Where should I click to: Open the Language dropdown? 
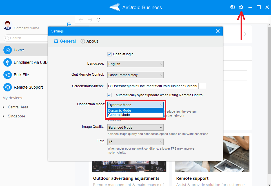pyautogui.click(x=135, y=64)
